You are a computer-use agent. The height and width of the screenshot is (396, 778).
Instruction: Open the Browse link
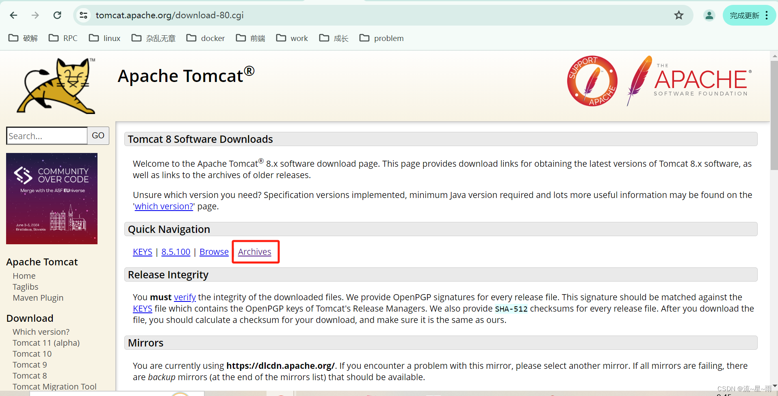click(x=214, y=252)
